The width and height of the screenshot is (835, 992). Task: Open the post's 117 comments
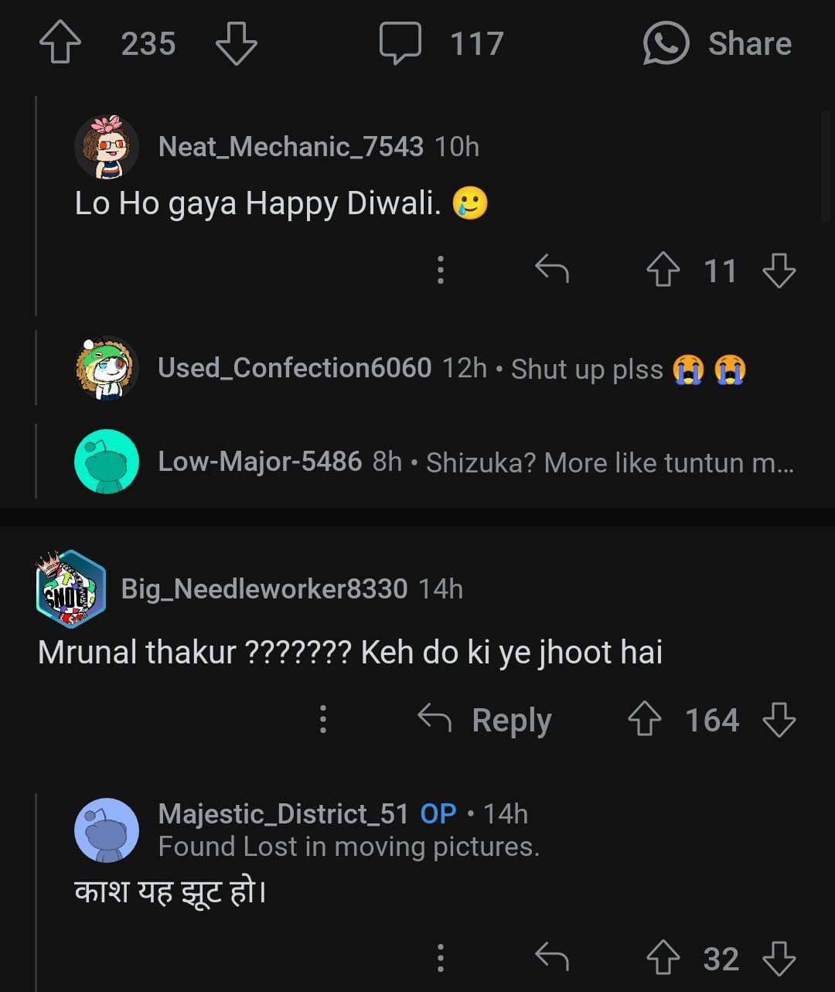tap(441, 43)
